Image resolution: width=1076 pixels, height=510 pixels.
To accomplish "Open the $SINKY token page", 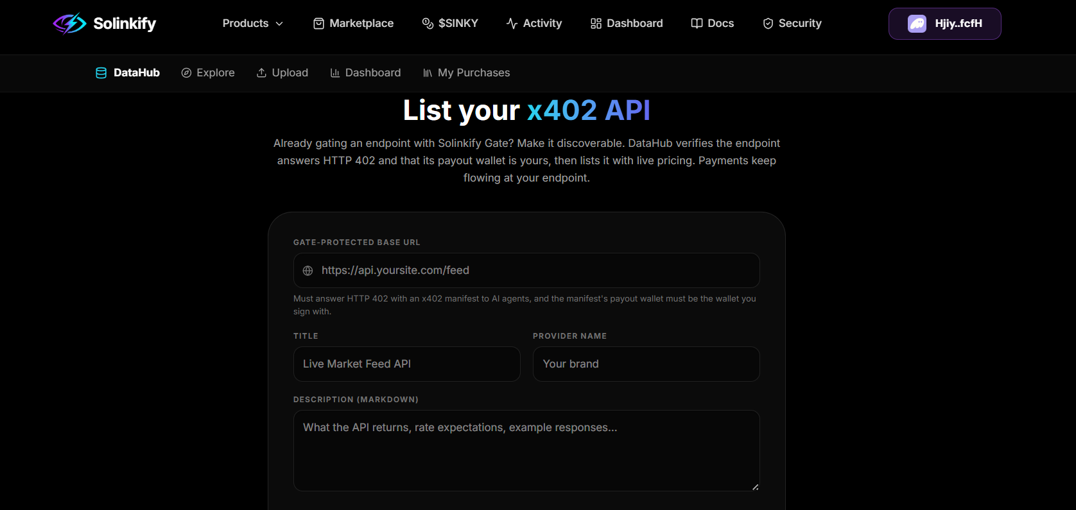I will point(450,23).
